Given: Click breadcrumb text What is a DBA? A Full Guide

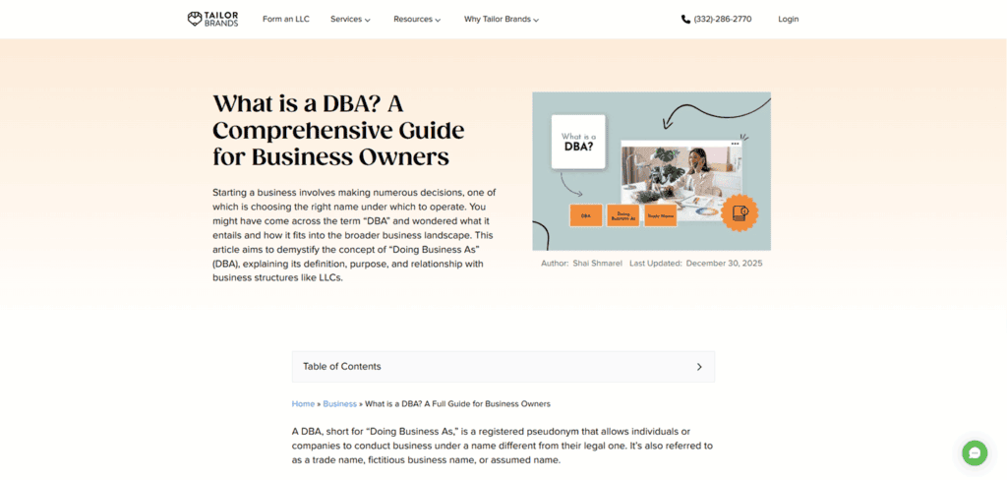Looking at the screenshot, I should 458,404.
